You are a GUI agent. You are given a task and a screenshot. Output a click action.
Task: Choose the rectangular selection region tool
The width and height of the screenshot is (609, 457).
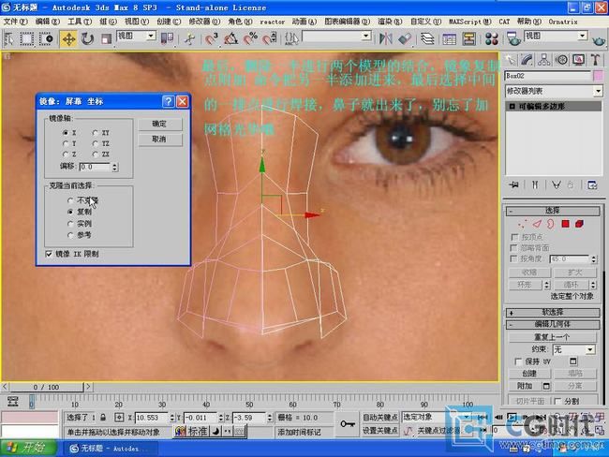27,38
